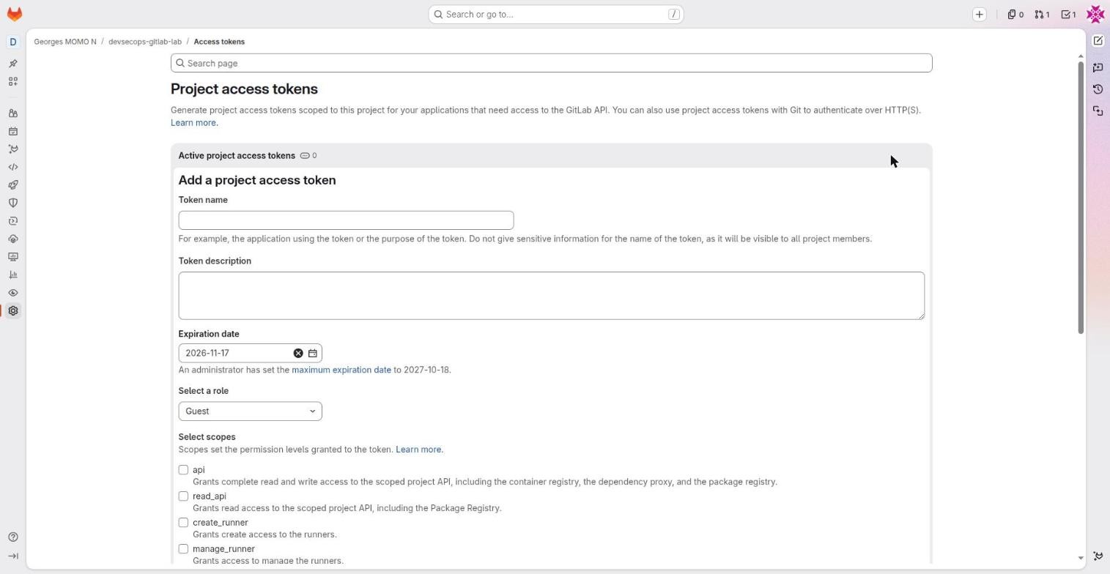Open Learn more link under Project access tokens
The image size is (1110, 574).
194,122
